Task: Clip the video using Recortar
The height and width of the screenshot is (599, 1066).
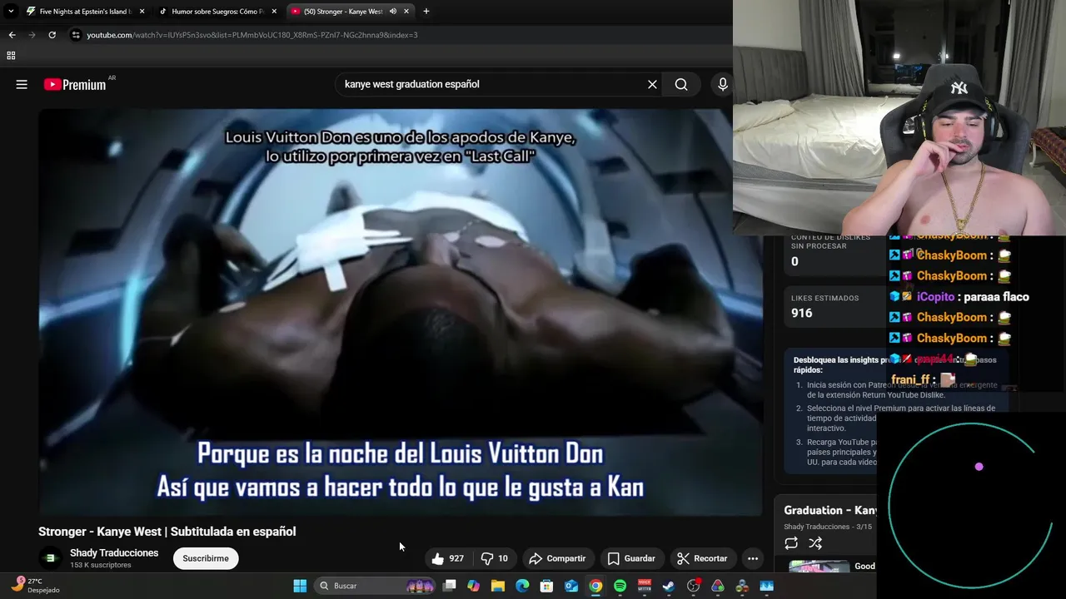Action: (x=702, y=558)
